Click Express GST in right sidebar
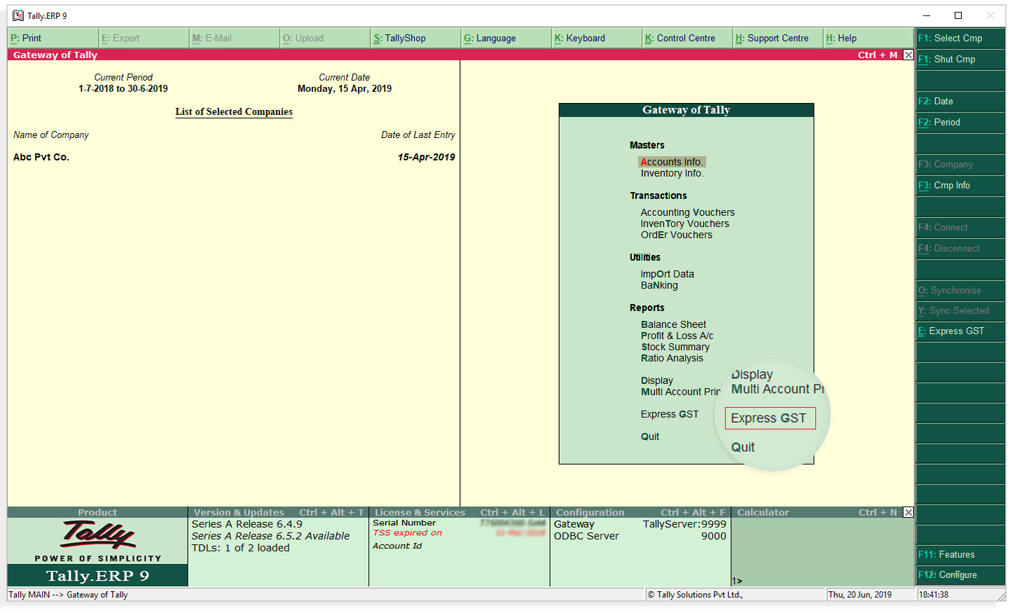Image resolution: width=1015 pixels, height=613 pixels. coord(960,331)
